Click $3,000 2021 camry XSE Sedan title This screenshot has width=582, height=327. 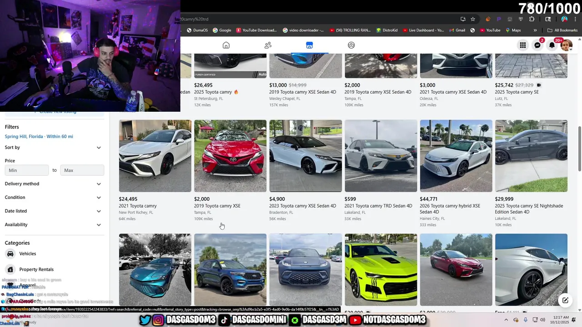453,92
